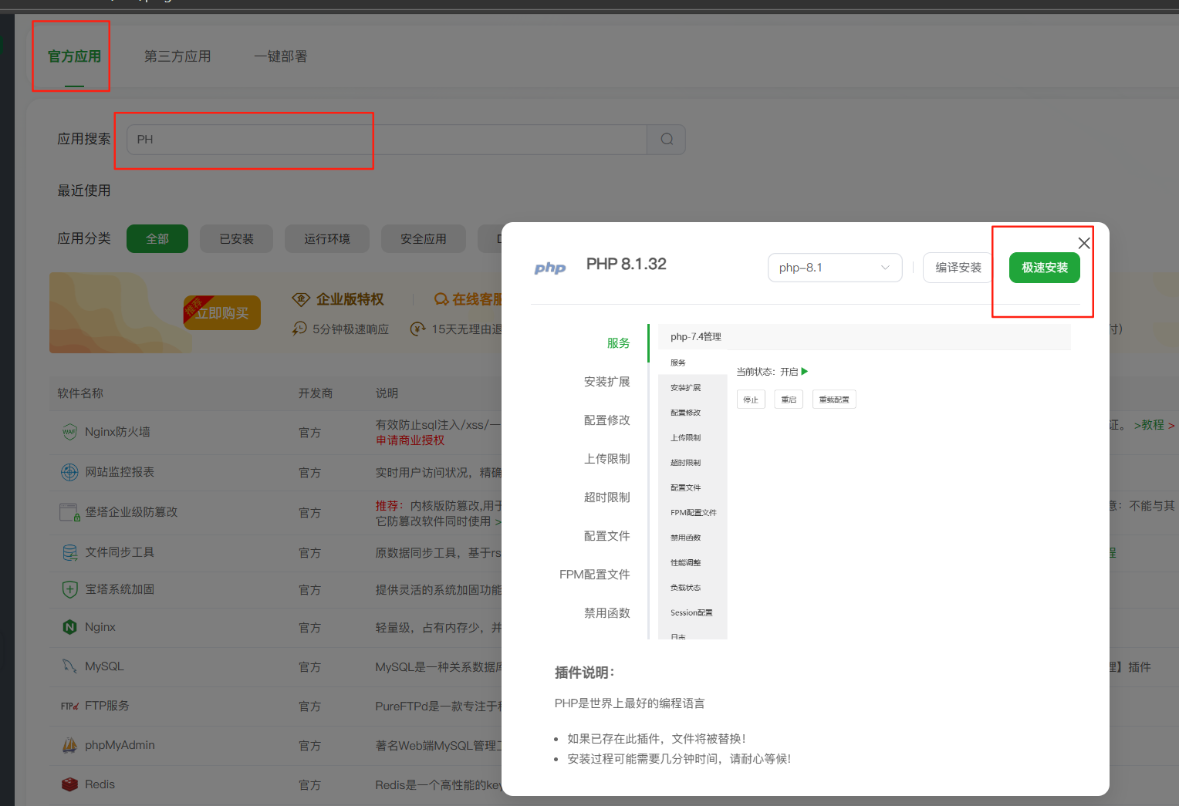Select 上传限制 in the preview menu
This screenshot has height=806, width=1179.
[607, 459]
